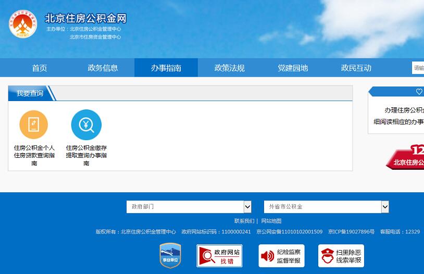This screenshot has height=274, width=424.
Task: Expand the 外省市公积金 dropdown
Action: pos(327,207)
